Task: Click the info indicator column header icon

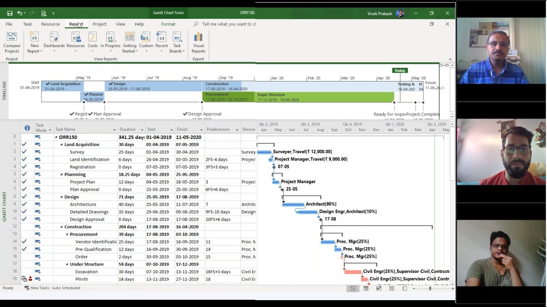Action: tap(27, 128)
